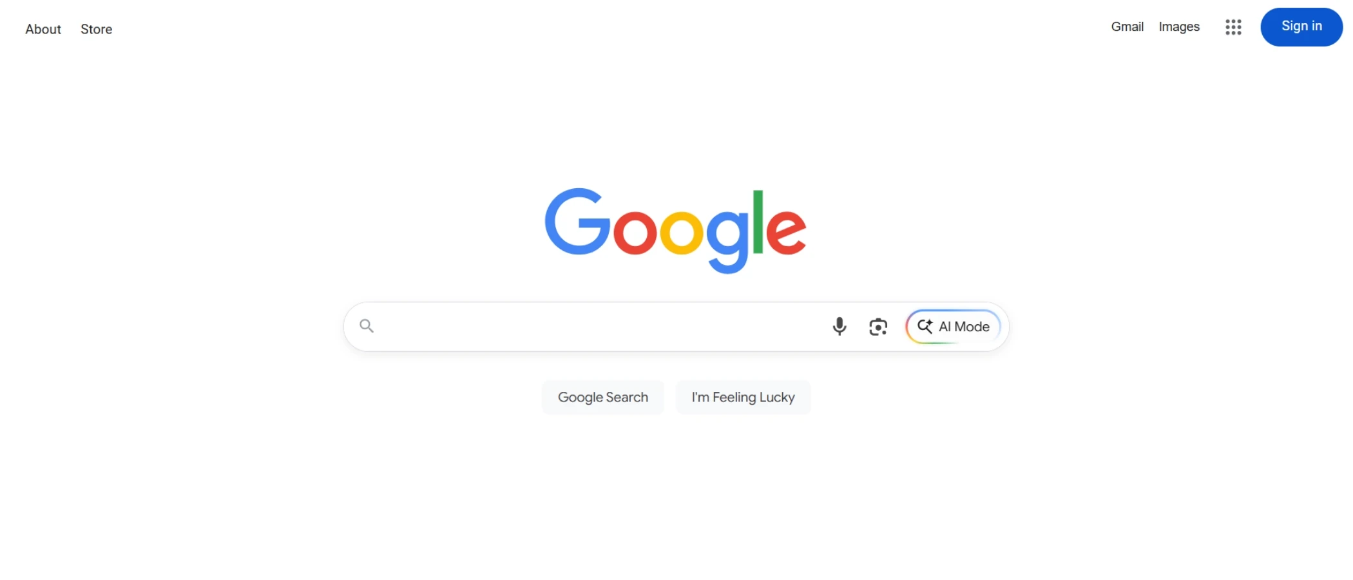Open the Gmail link
This screenshot has height=580, width=1353.
(x=1127, y=27)
